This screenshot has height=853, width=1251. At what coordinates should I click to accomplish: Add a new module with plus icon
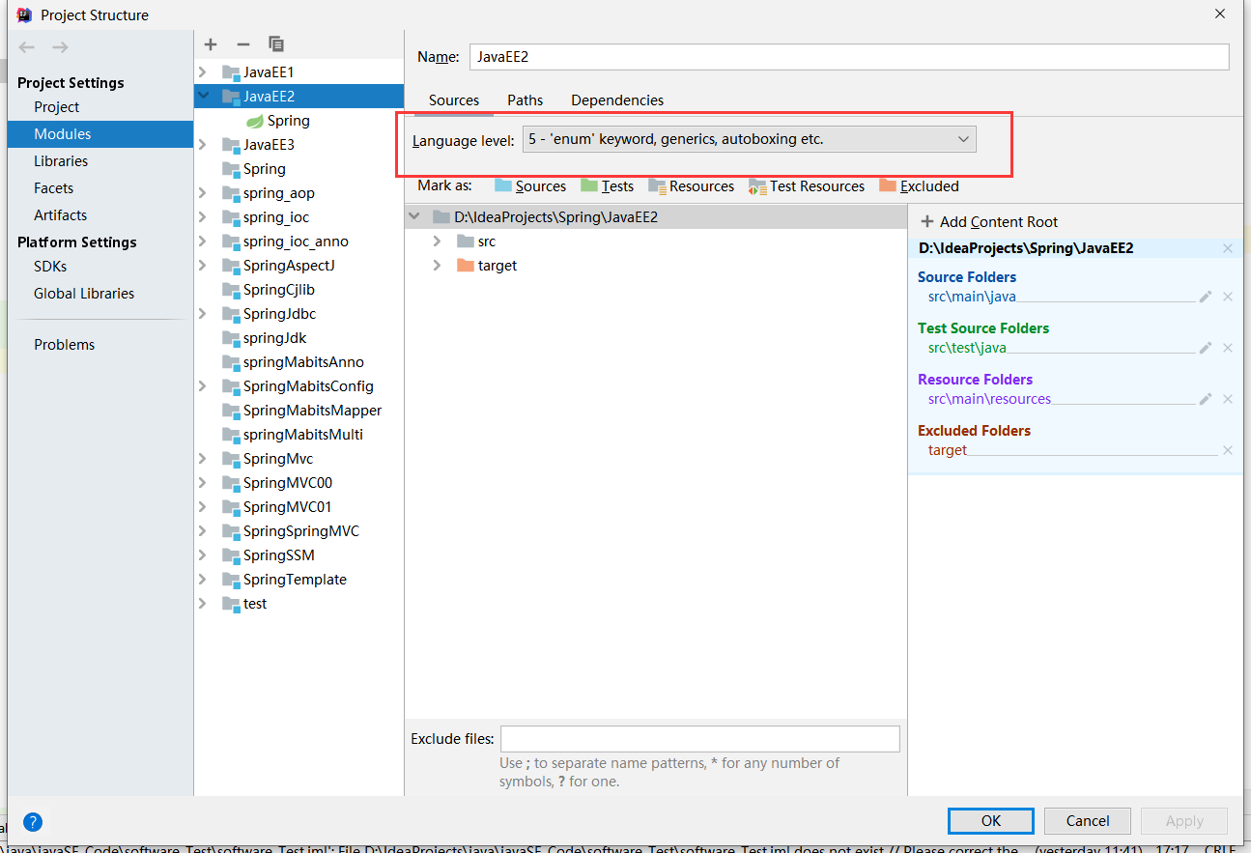click(211, 44)
